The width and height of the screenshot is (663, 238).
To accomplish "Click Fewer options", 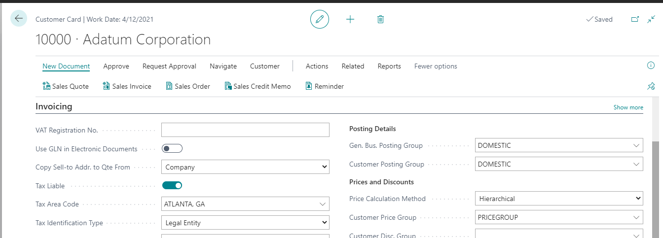I will coord(436,66).
